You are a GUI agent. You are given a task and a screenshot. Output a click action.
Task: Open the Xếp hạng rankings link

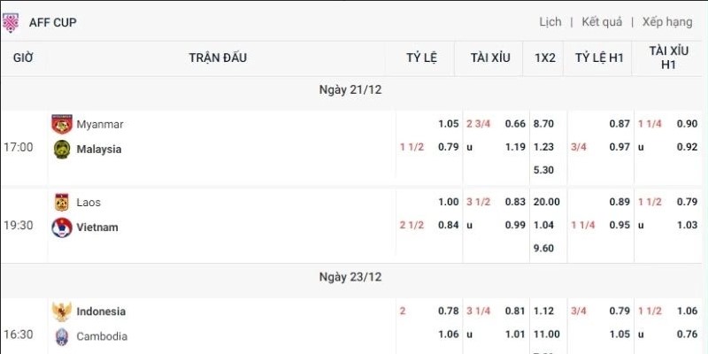[667, 21]
